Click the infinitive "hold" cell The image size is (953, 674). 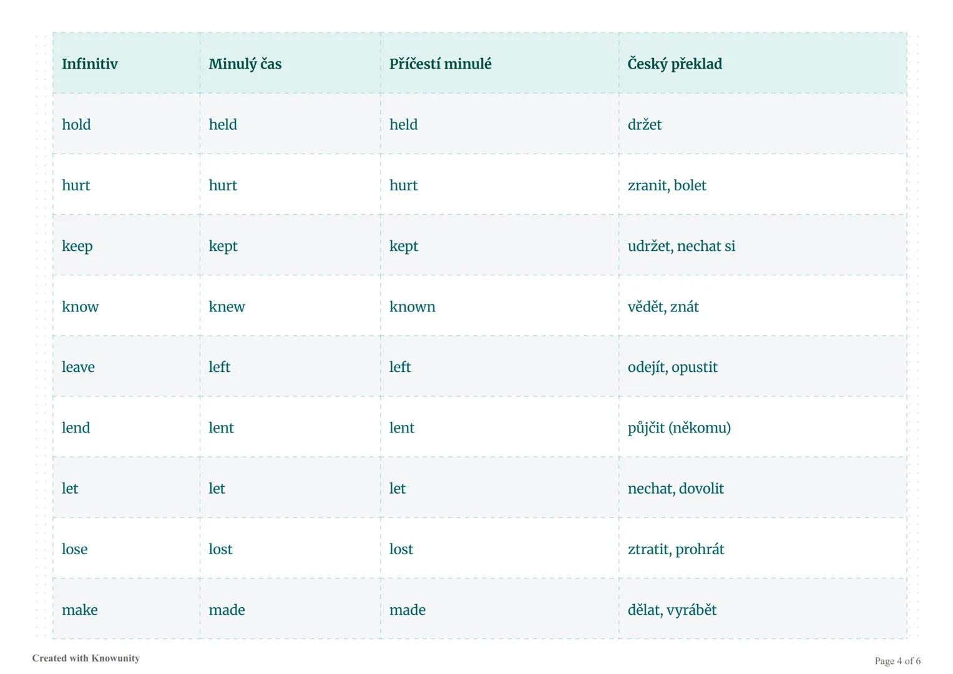click(x=76, y=124)
